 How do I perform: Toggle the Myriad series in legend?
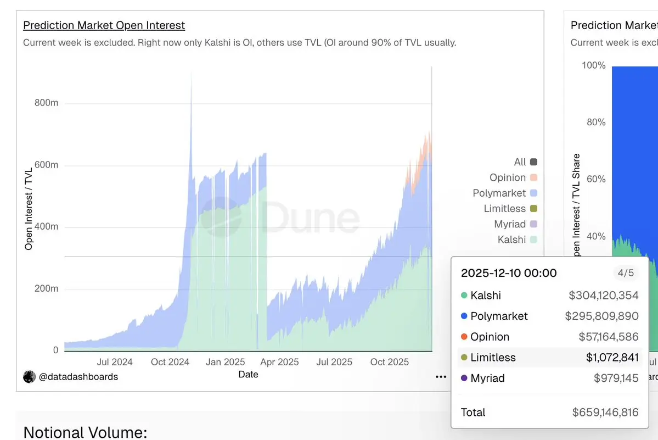pyautogui.click(x=515, y=224)
